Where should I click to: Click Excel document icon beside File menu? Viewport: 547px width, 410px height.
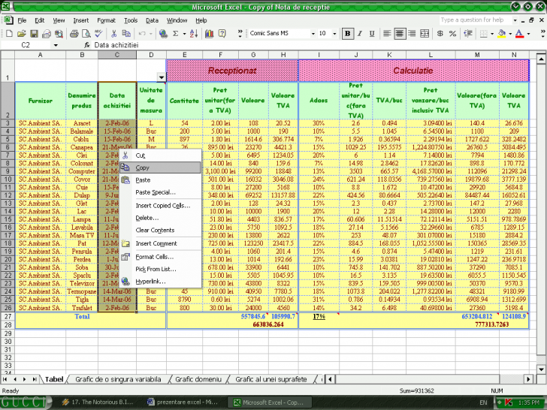coord(9,20)
